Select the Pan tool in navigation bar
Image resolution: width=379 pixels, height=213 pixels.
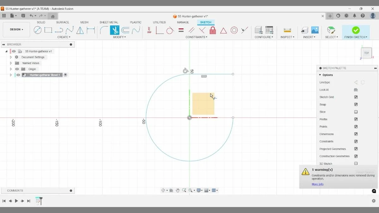tap(177, 190)
